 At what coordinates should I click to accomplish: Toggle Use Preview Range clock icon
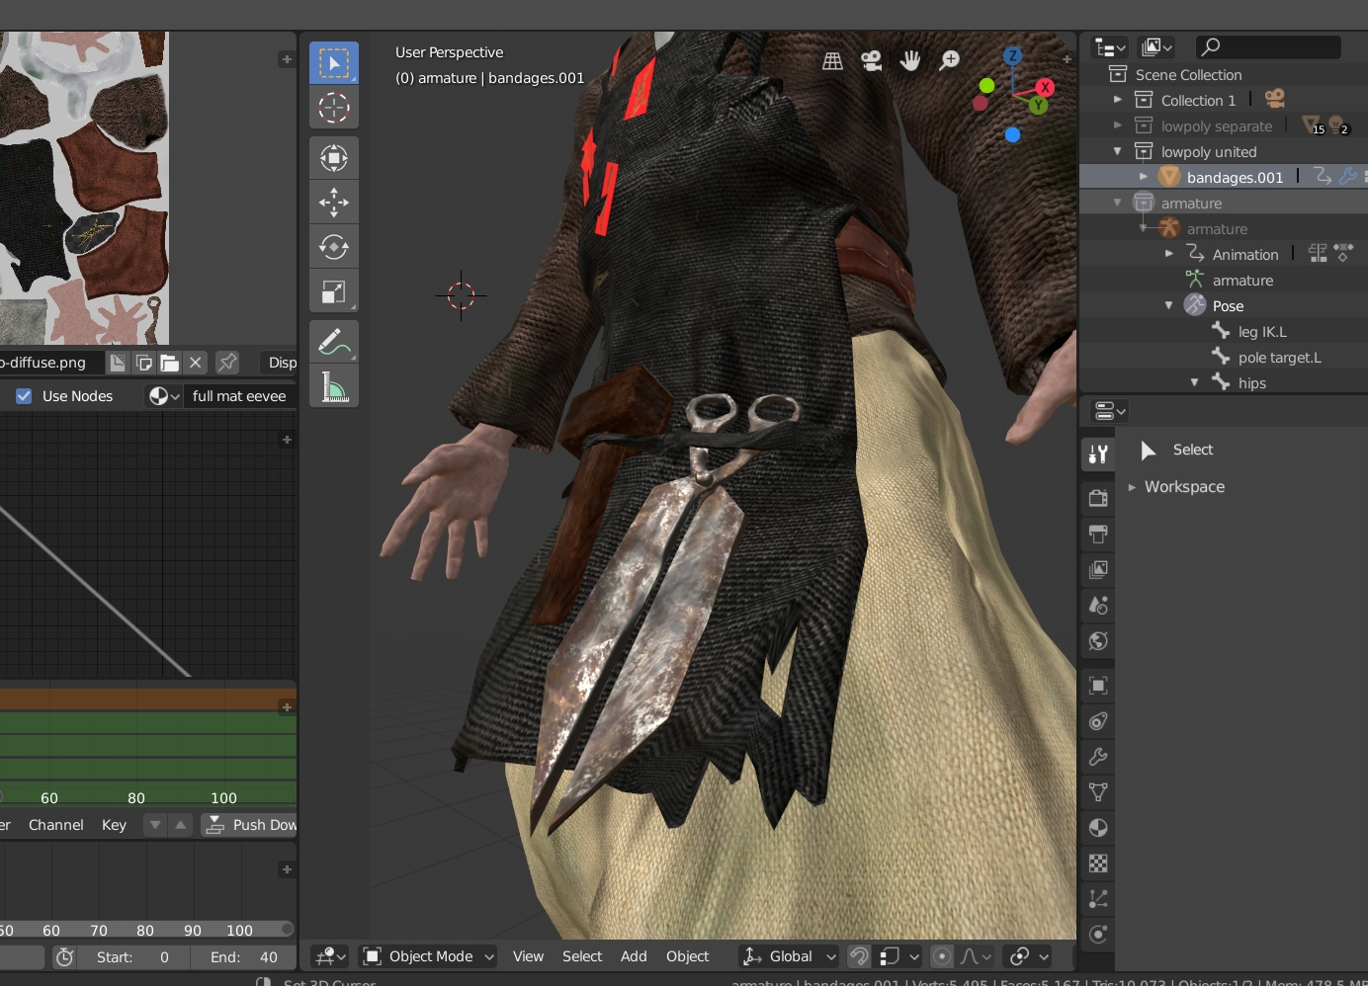click(x=65, y=957)
